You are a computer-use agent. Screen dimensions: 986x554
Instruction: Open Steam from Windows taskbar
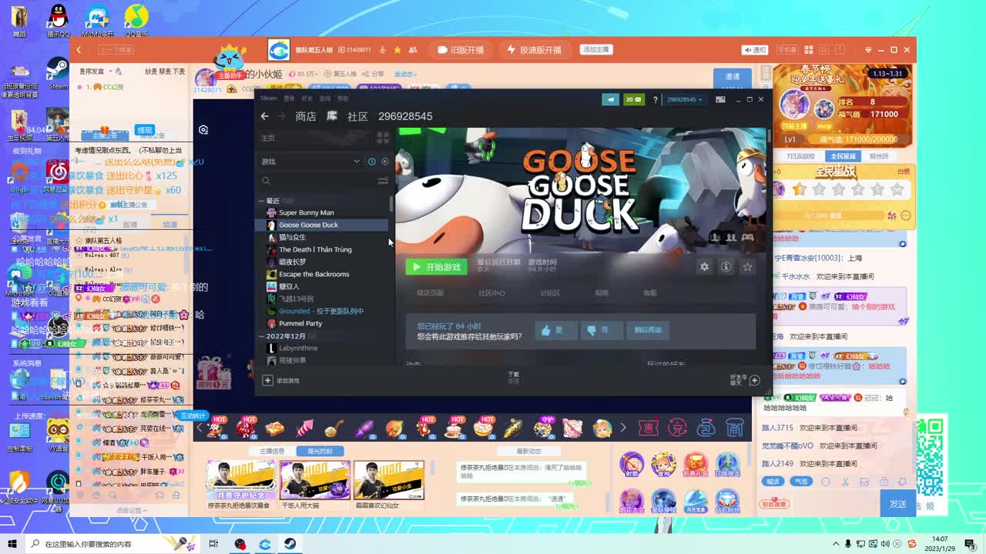point(289,544)
